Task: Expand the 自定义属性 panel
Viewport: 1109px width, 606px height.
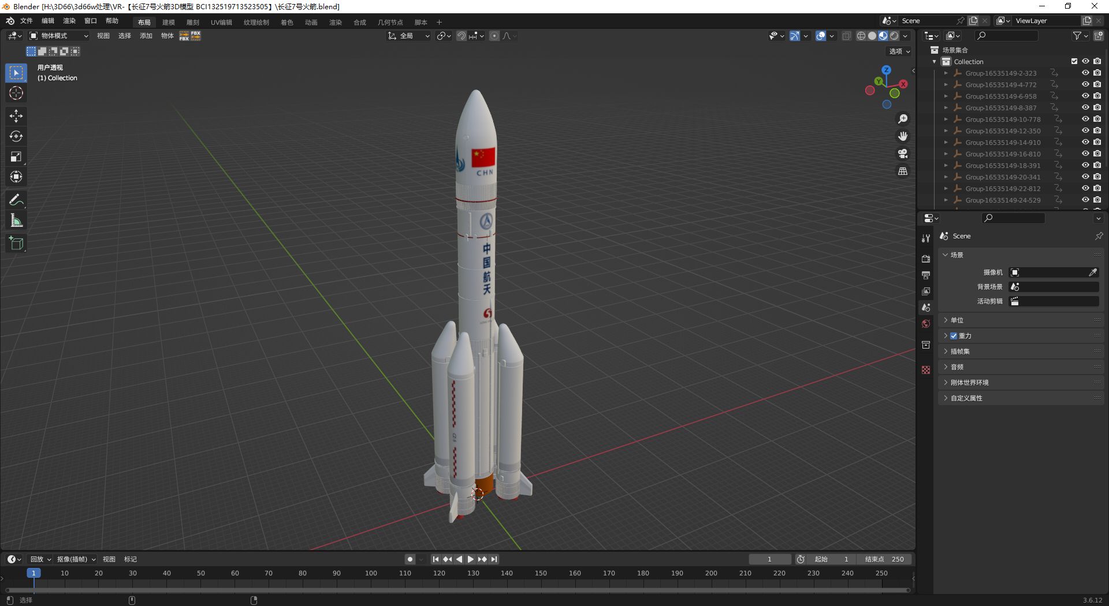Action: coord(1021,398)
